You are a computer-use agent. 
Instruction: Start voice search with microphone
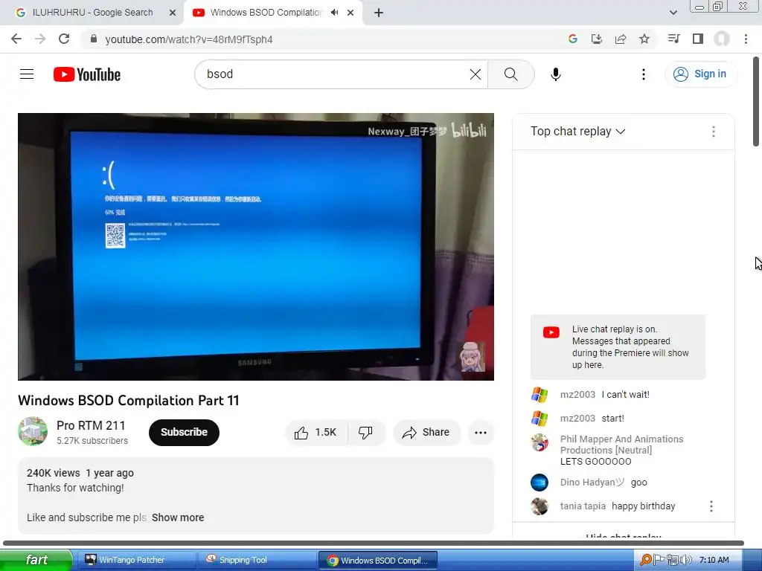pyautogui.click(x=555, y=74)
